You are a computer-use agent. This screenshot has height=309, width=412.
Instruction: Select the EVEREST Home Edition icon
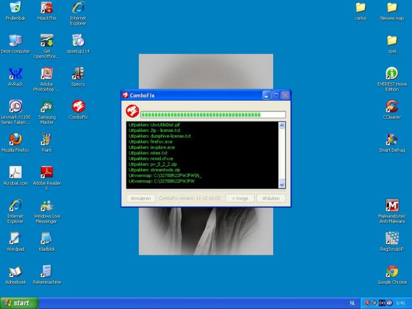392,79
